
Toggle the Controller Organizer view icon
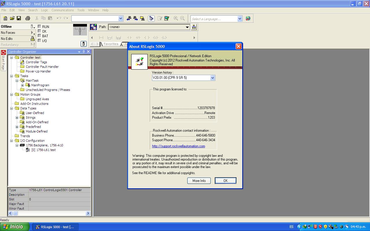coord(151,18)
